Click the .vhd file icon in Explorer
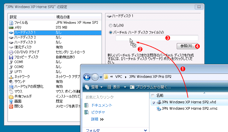This screenshot has width=228, height=132. (159, 102)
